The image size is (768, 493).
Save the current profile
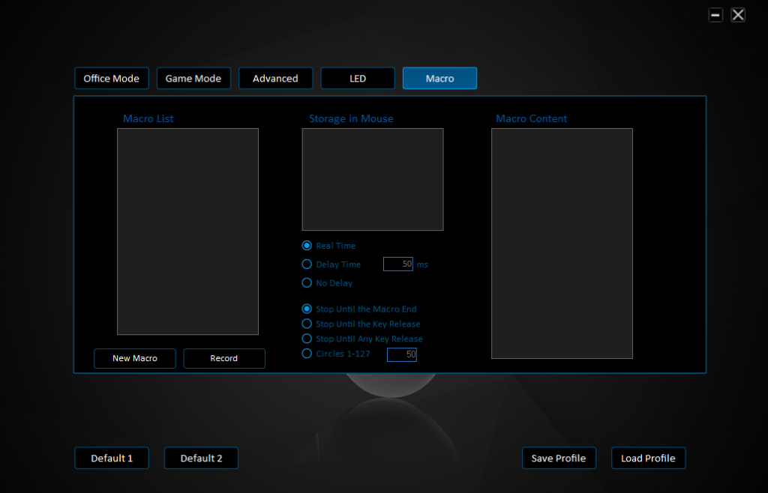559,459
